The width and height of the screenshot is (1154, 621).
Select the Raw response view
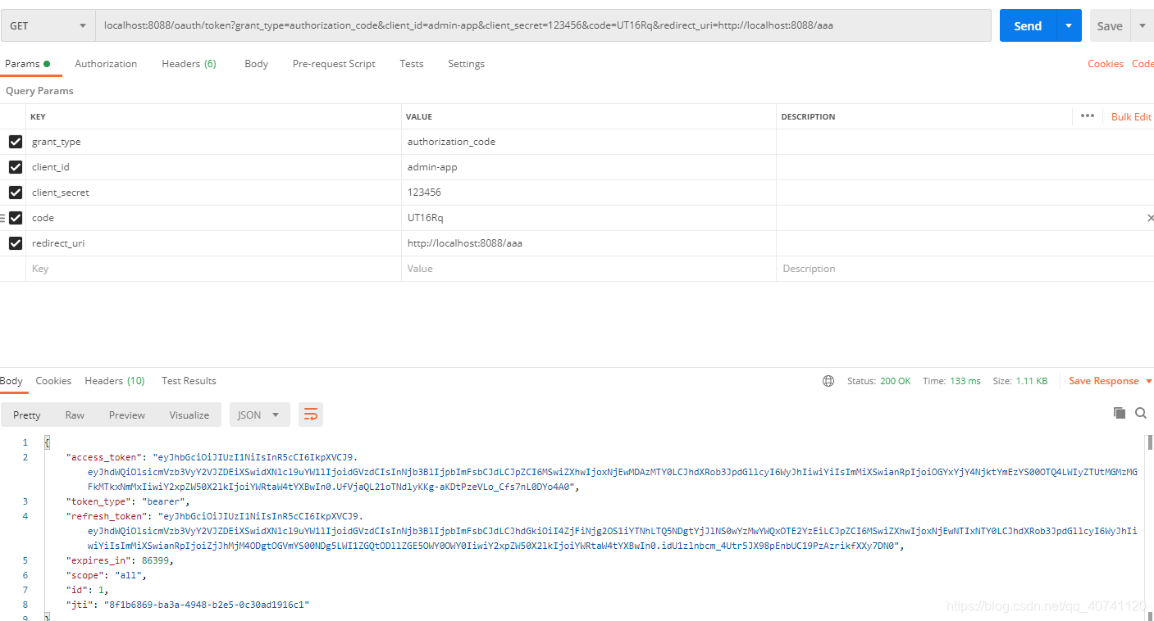75,415
